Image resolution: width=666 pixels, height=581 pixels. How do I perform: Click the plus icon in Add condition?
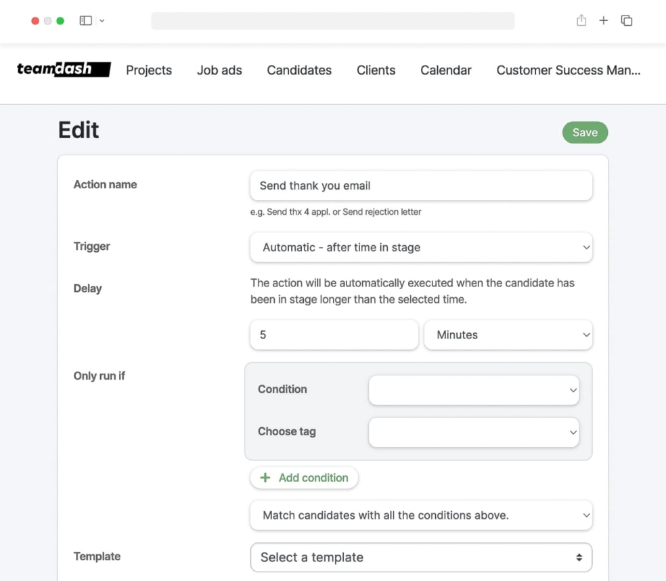tap(265, 477)
